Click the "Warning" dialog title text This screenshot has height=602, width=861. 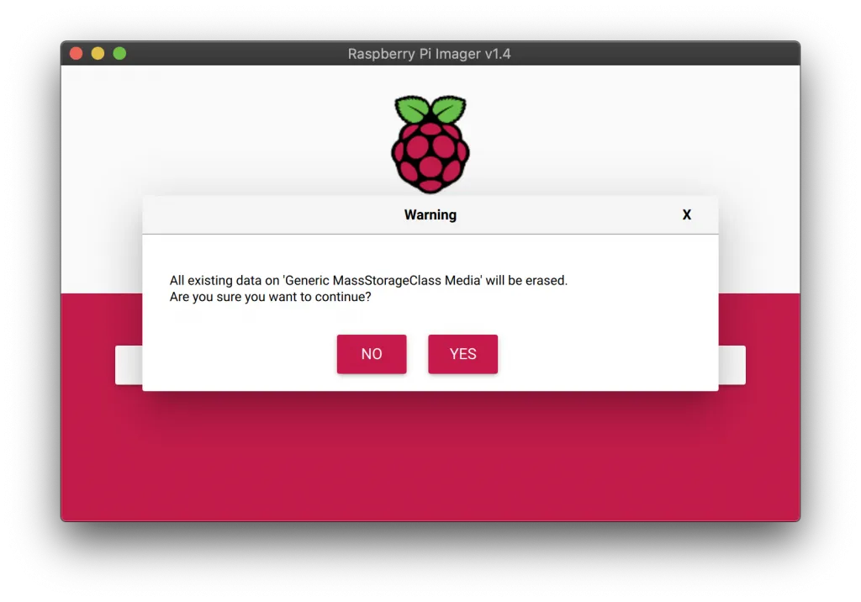pos(430,215)
